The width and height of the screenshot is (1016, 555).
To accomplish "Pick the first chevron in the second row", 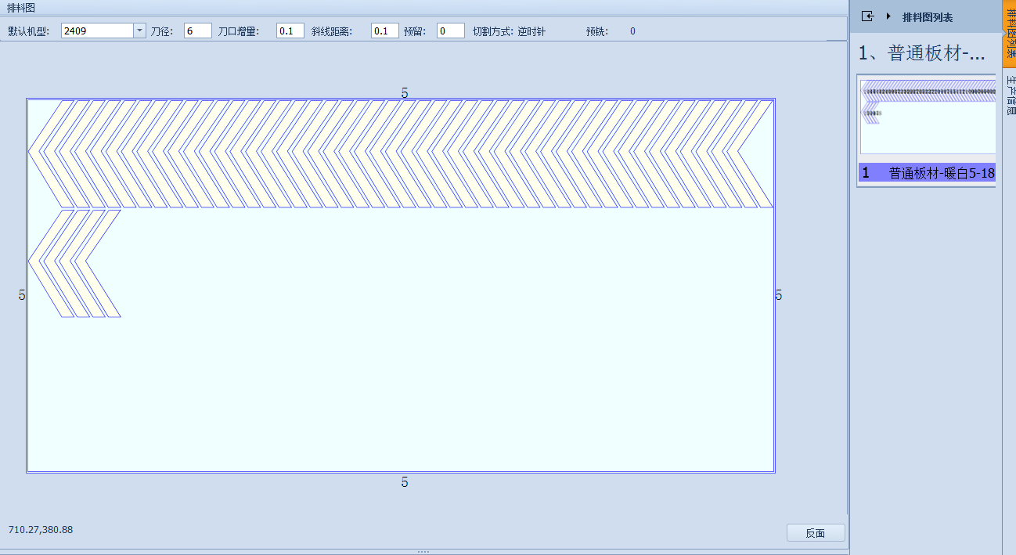I will [x=51, y=263].
